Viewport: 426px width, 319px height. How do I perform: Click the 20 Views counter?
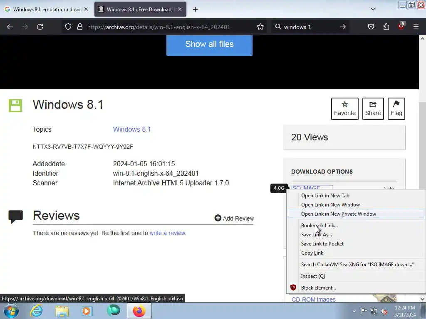point(310,137)
